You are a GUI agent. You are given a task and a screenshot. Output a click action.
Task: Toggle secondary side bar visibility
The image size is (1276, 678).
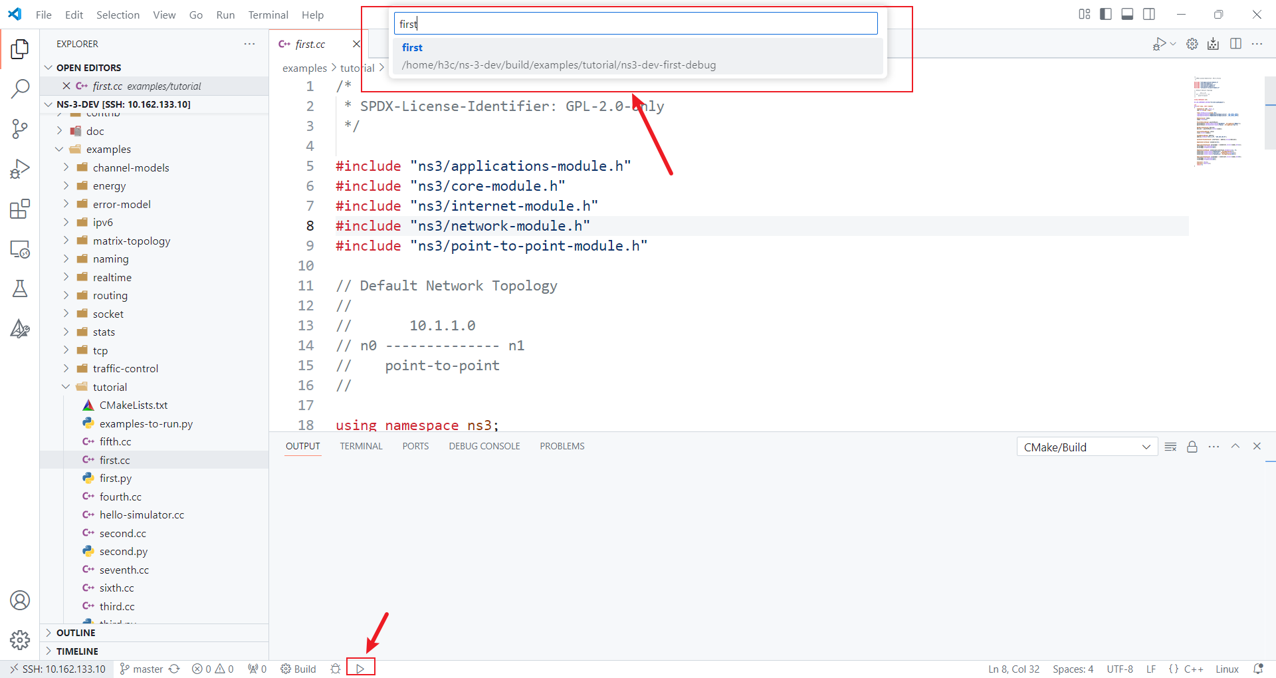pos(1149,14)
